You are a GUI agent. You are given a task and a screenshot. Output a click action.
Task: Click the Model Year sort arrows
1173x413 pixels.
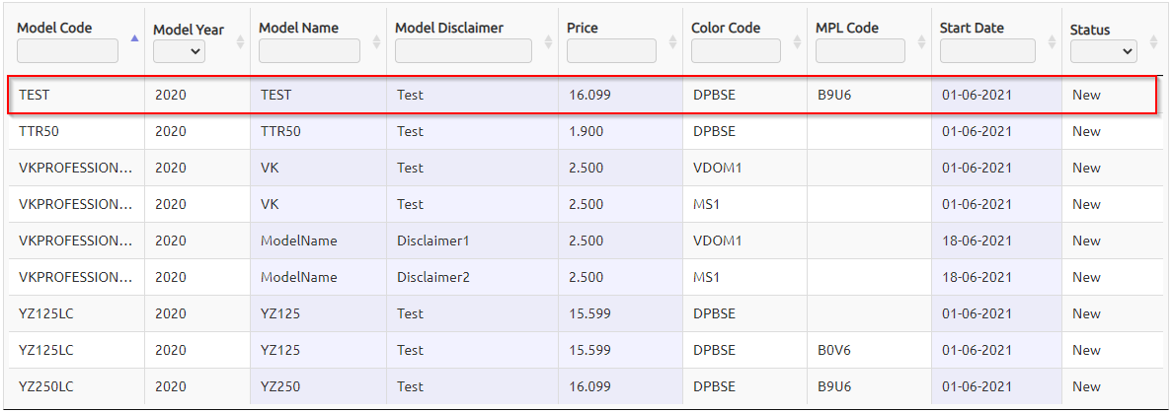point(240,41)
